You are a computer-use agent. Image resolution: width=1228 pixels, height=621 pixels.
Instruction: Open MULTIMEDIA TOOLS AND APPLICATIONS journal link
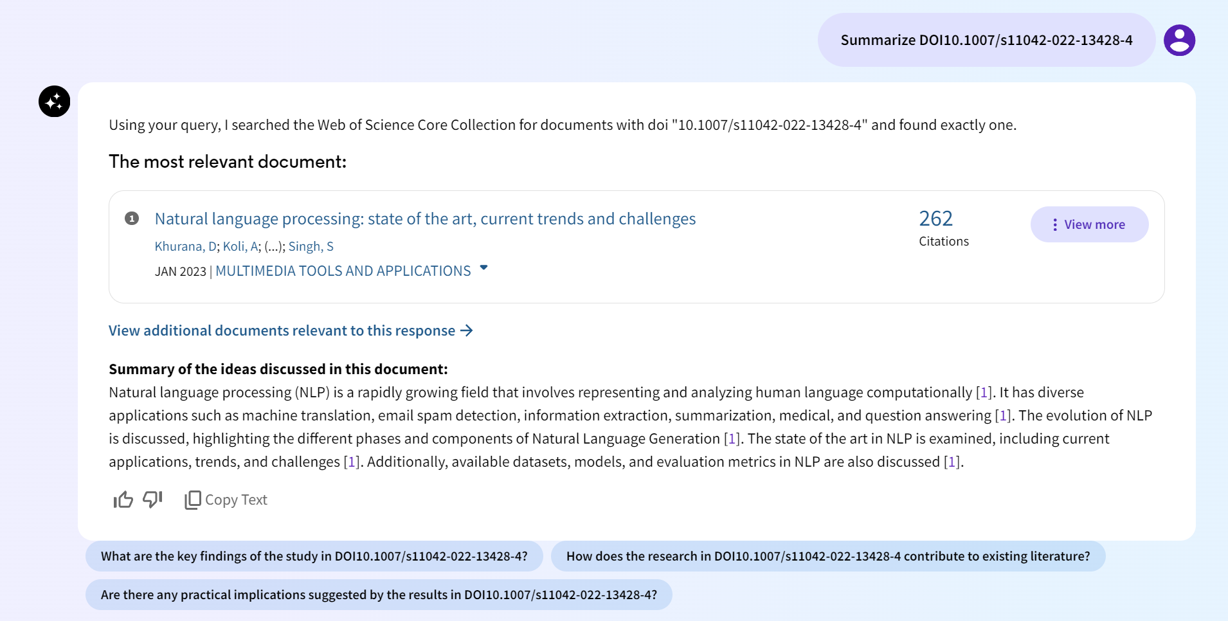point(343,271)
